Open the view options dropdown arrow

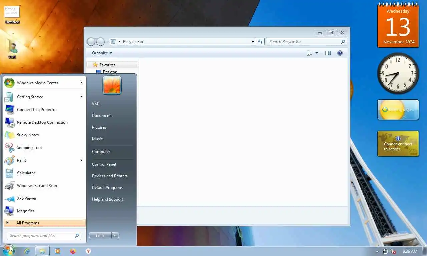pyautogui.click(x=317, y=53)
